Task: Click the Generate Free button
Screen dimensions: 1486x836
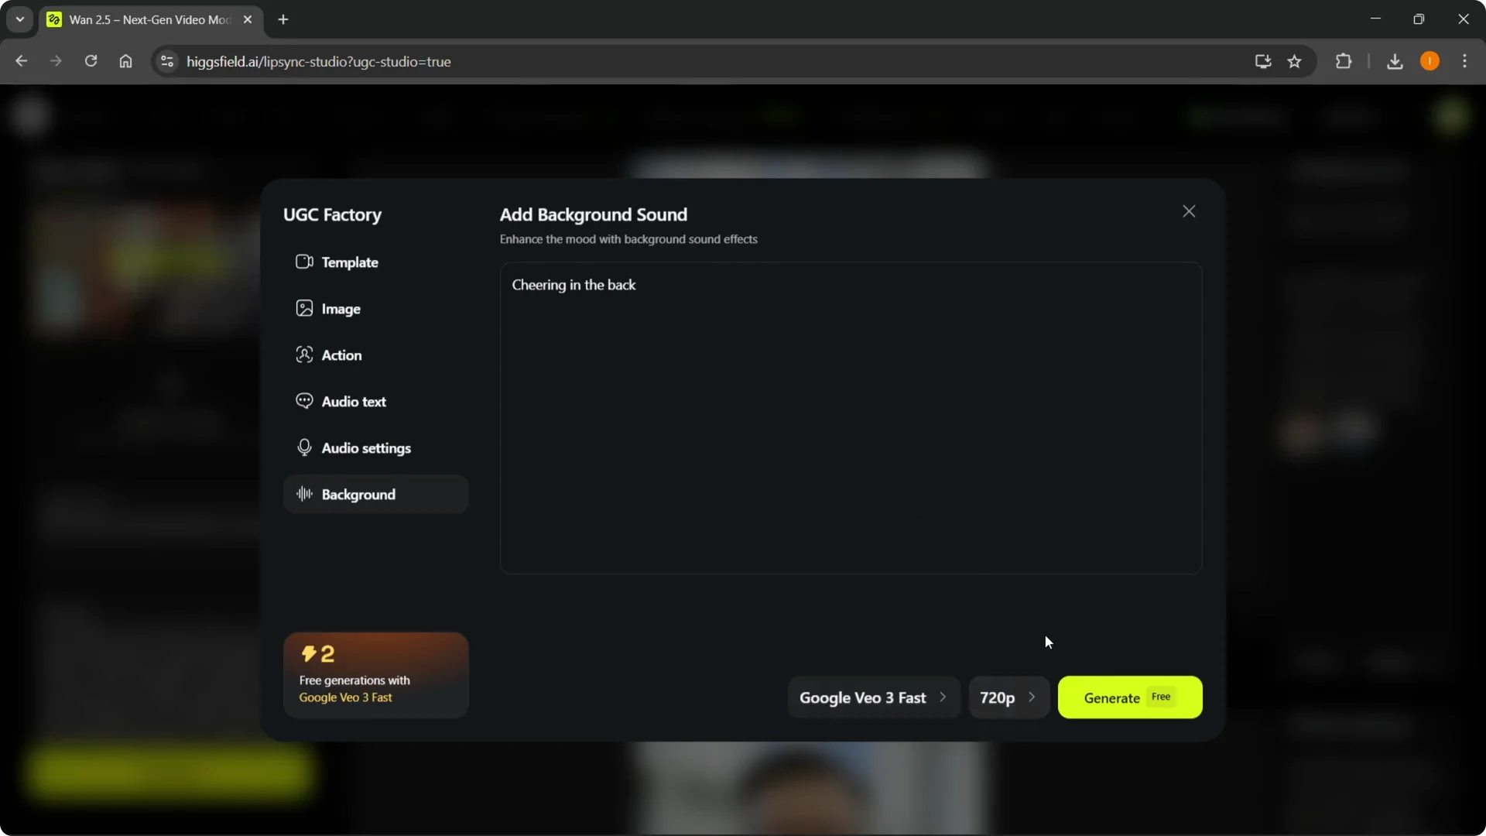Action: click(x=1129, y=697)
